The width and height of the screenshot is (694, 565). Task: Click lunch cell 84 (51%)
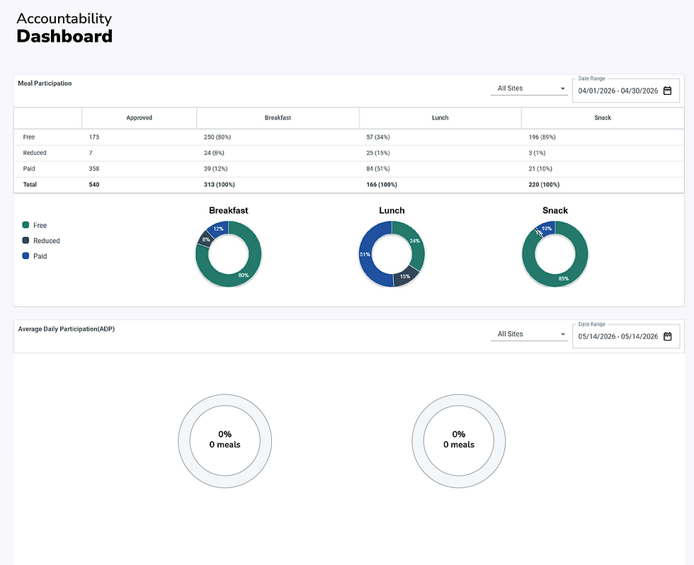(378, 169)
